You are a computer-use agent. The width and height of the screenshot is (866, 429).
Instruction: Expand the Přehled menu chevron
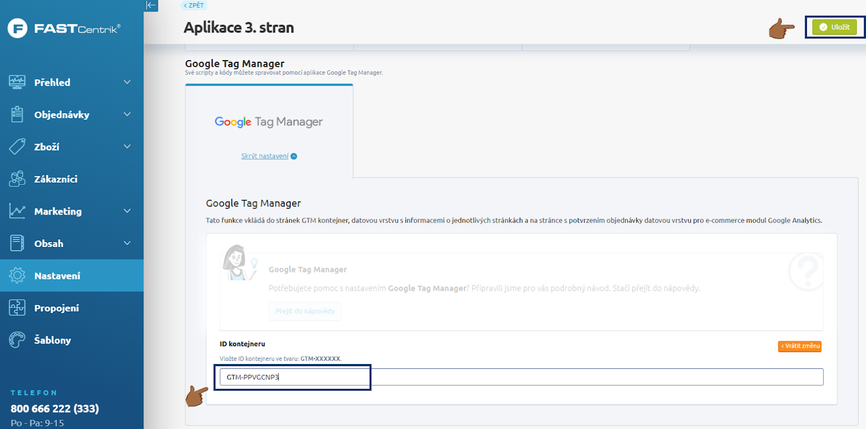127,82
